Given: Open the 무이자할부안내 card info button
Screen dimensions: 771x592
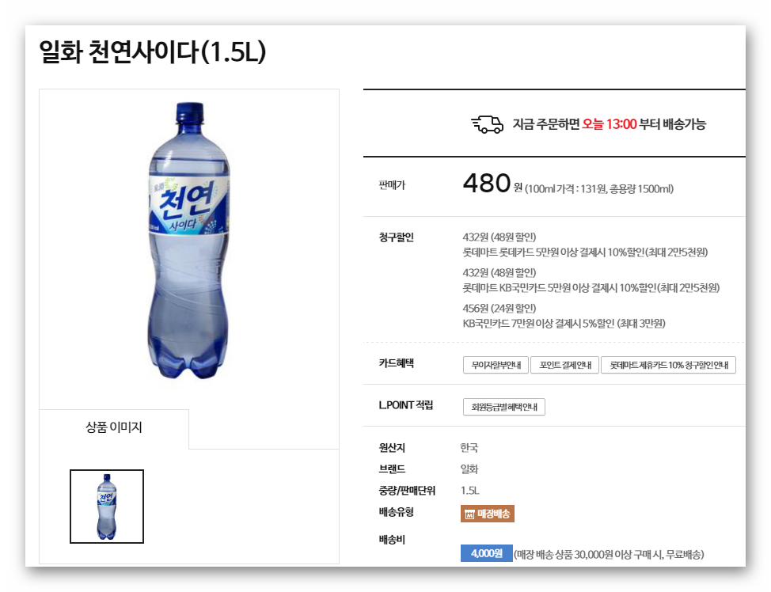Looking at the screenshot, I should click(496, 365).
